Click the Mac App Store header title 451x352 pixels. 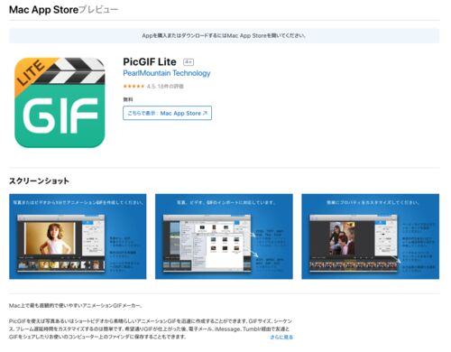point(44,10)
